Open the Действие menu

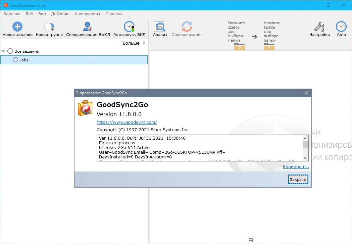(60, 14)
